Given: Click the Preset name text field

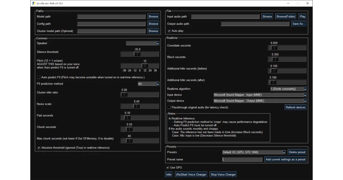Looking at the screenshot, I should 242,159.
